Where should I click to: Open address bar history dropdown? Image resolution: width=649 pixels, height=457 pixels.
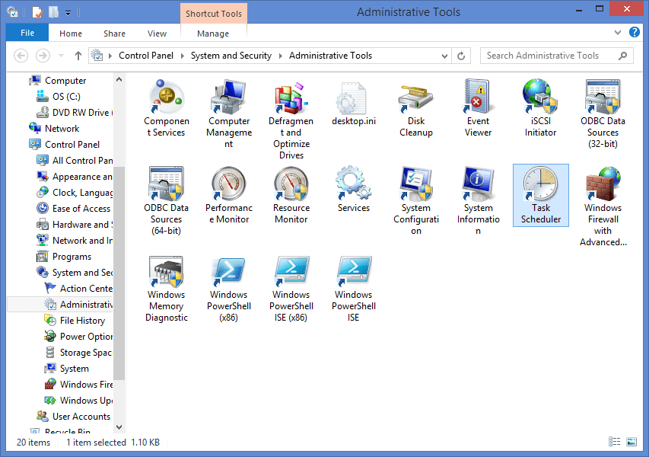[444, 56]
